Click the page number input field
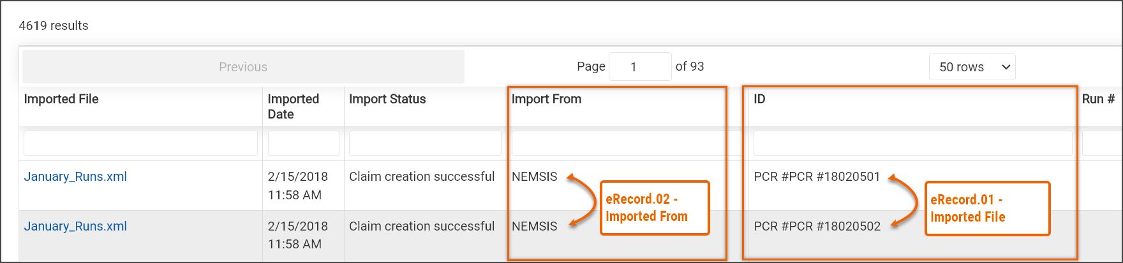 [x=639, y=67]
